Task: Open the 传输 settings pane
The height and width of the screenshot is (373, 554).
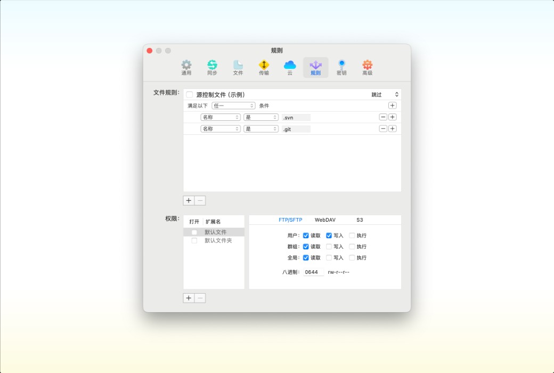Action: [264, 67]
